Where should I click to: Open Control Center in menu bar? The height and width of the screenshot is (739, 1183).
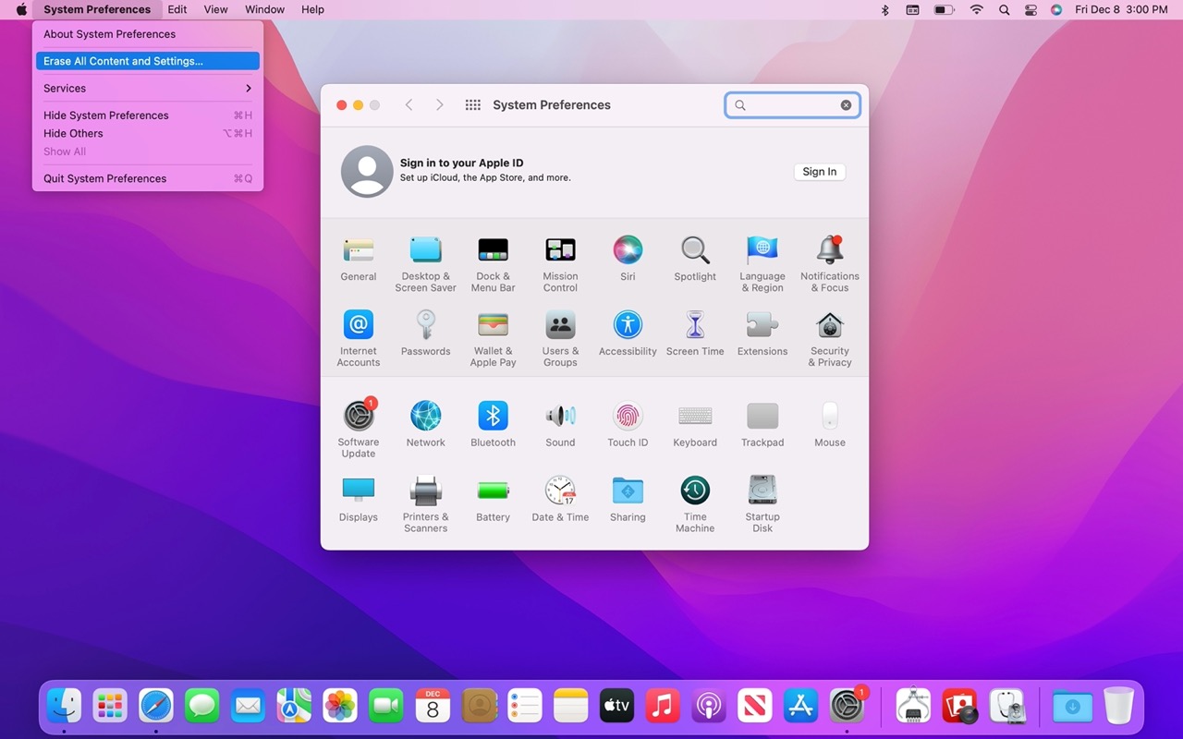coord(1031,9)
